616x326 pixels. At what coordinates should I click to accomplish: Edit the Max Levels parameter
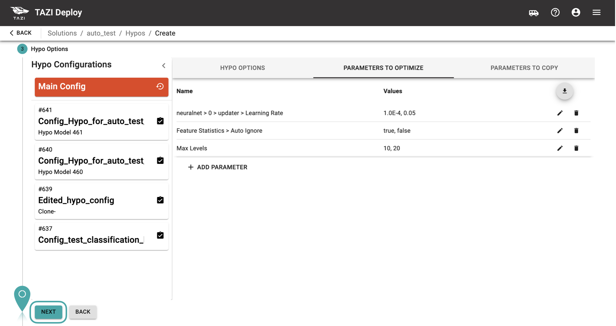tap(560, 148)
